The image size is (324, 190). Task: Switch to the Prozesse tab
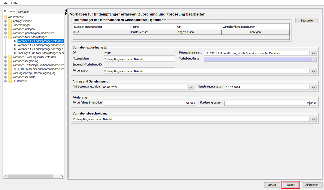coord(10,11)
